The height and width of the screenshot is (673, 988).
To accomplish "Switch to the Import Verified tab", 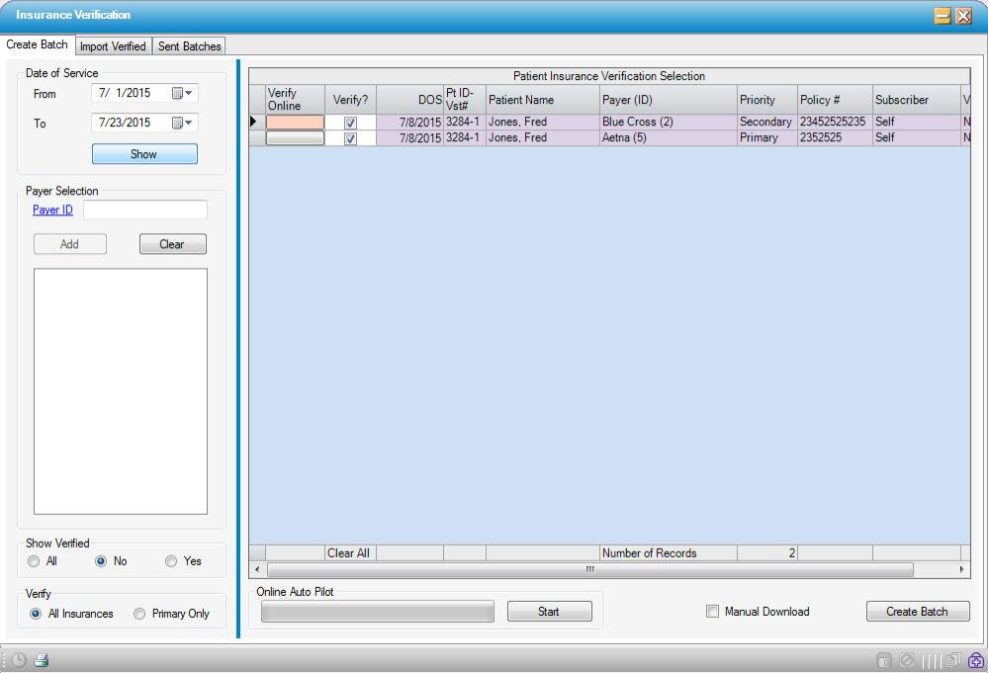I will 112,45.
